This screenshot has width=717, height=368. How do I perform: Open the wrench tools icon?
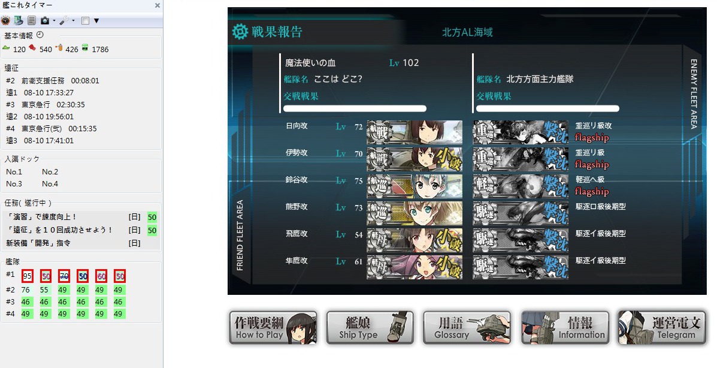coord(64,20)
